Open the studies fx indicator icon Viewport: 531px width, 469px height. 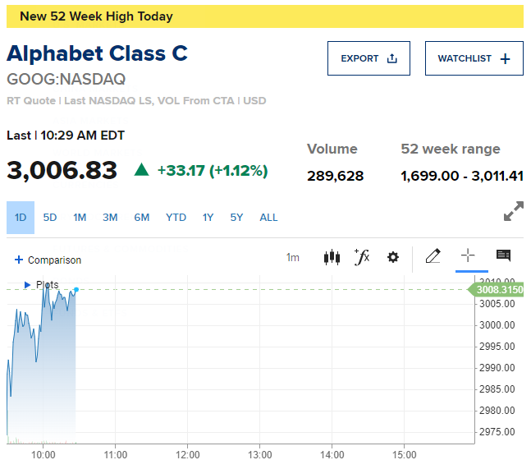pyautogui.click(x=362, y=257)
